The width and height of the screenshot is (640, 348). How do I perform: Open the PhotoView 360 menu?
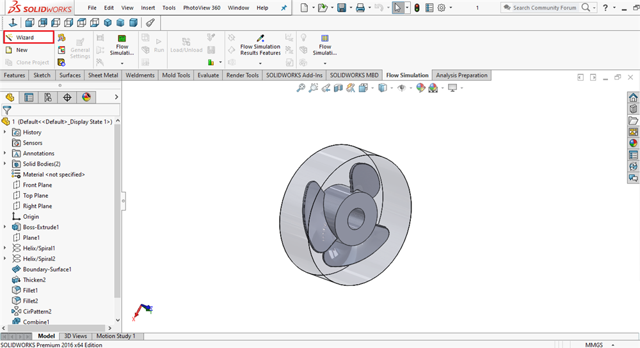tap(202, 8)
